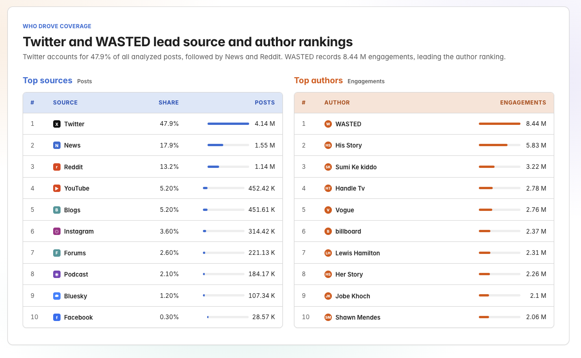Click the Instagram source icon

[57, 231]
